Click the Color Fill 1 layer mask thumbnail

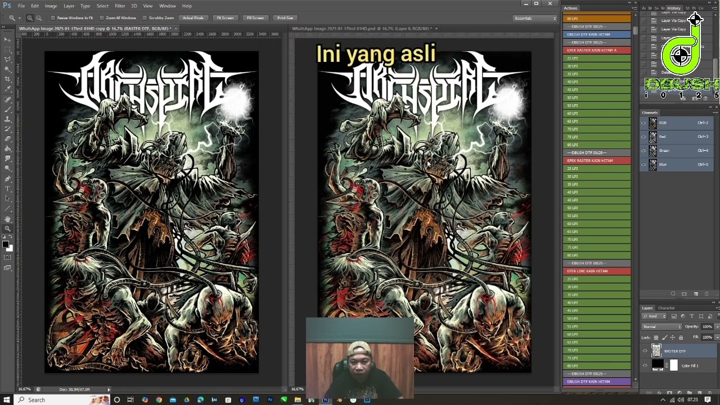674,366
